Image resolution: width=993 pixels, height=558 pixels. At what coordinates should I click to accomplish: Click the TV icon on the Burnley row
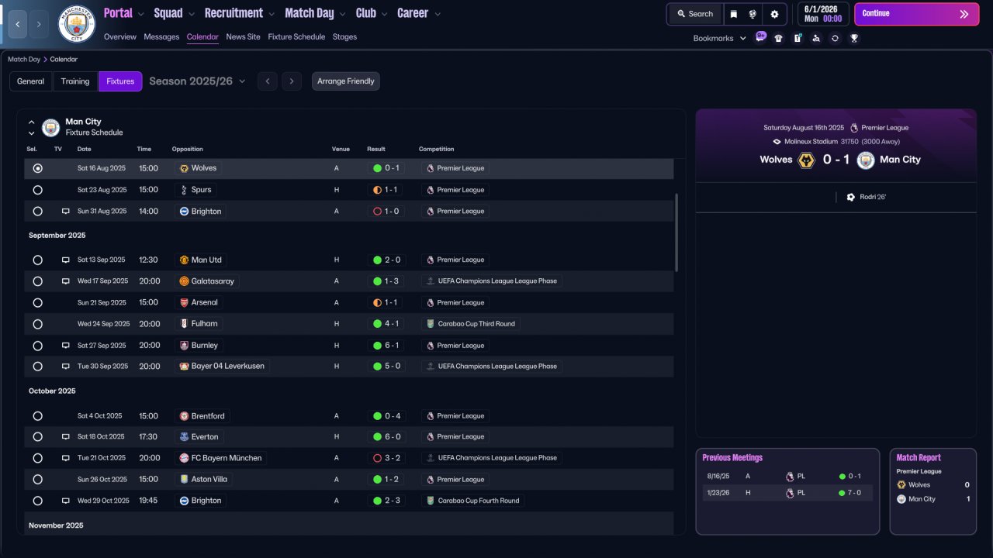[66, 346]
